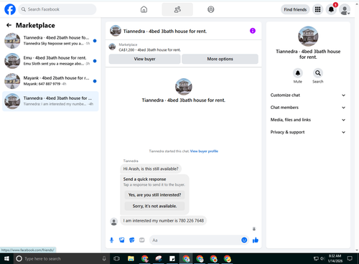Click the Search Facebook field
This screenshot has width=359, height=264.
pos(57,9)
